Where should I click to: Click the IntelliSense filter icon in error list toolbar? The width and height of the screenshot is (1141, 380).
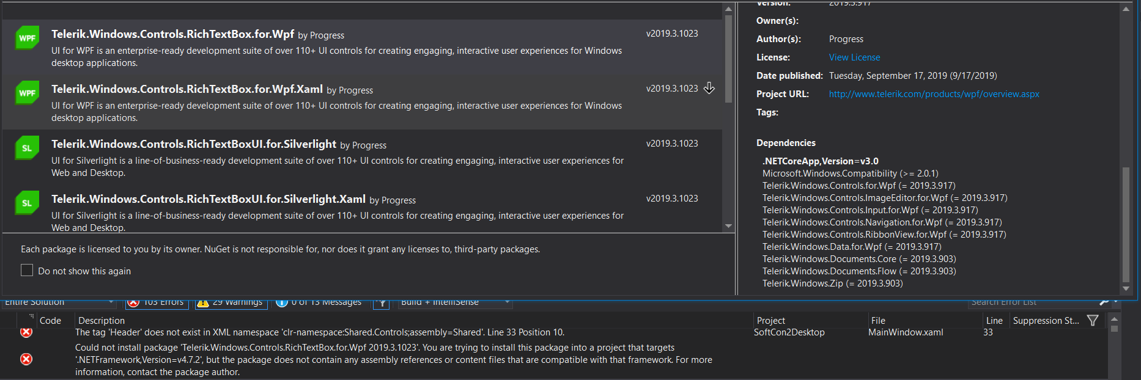[x=382, y=302]
